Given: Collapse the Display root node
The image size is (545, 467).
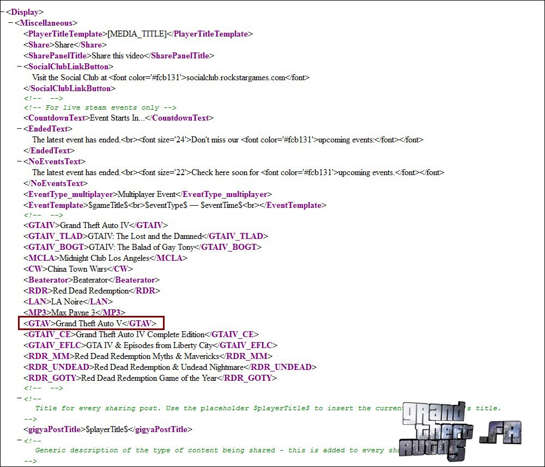Looking at the screenshot, I should click(x=2, y=12).
